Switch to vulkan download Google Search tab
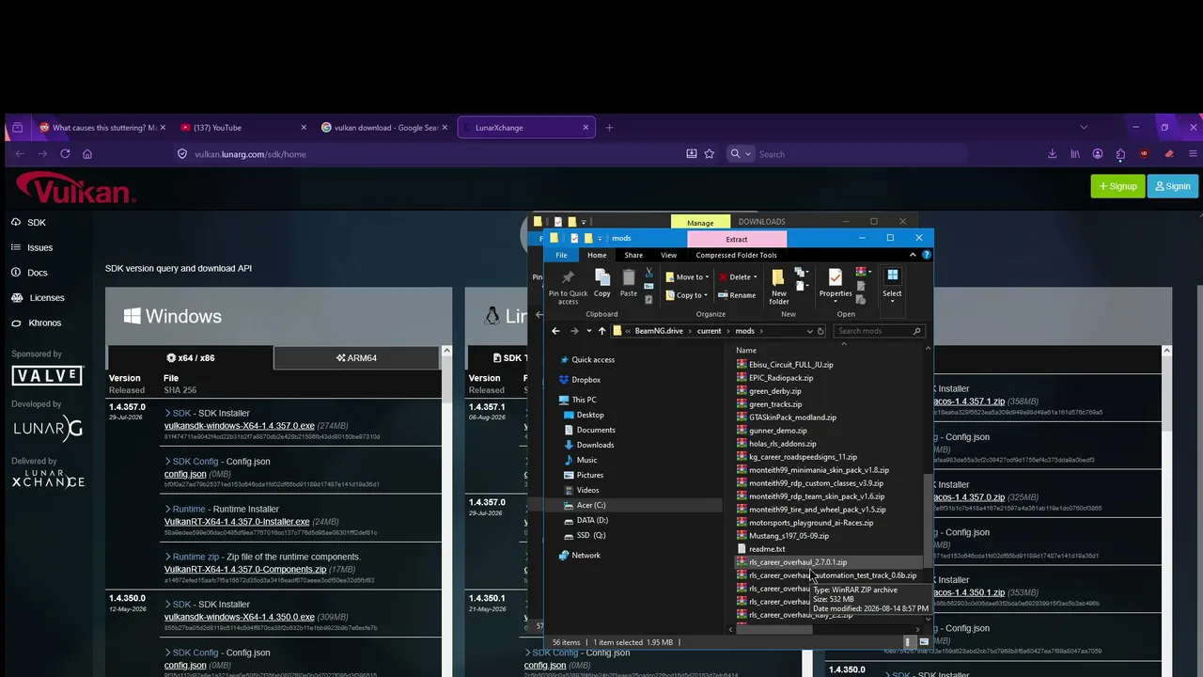Screen dimensions: 1203x677 click(386, 128)
